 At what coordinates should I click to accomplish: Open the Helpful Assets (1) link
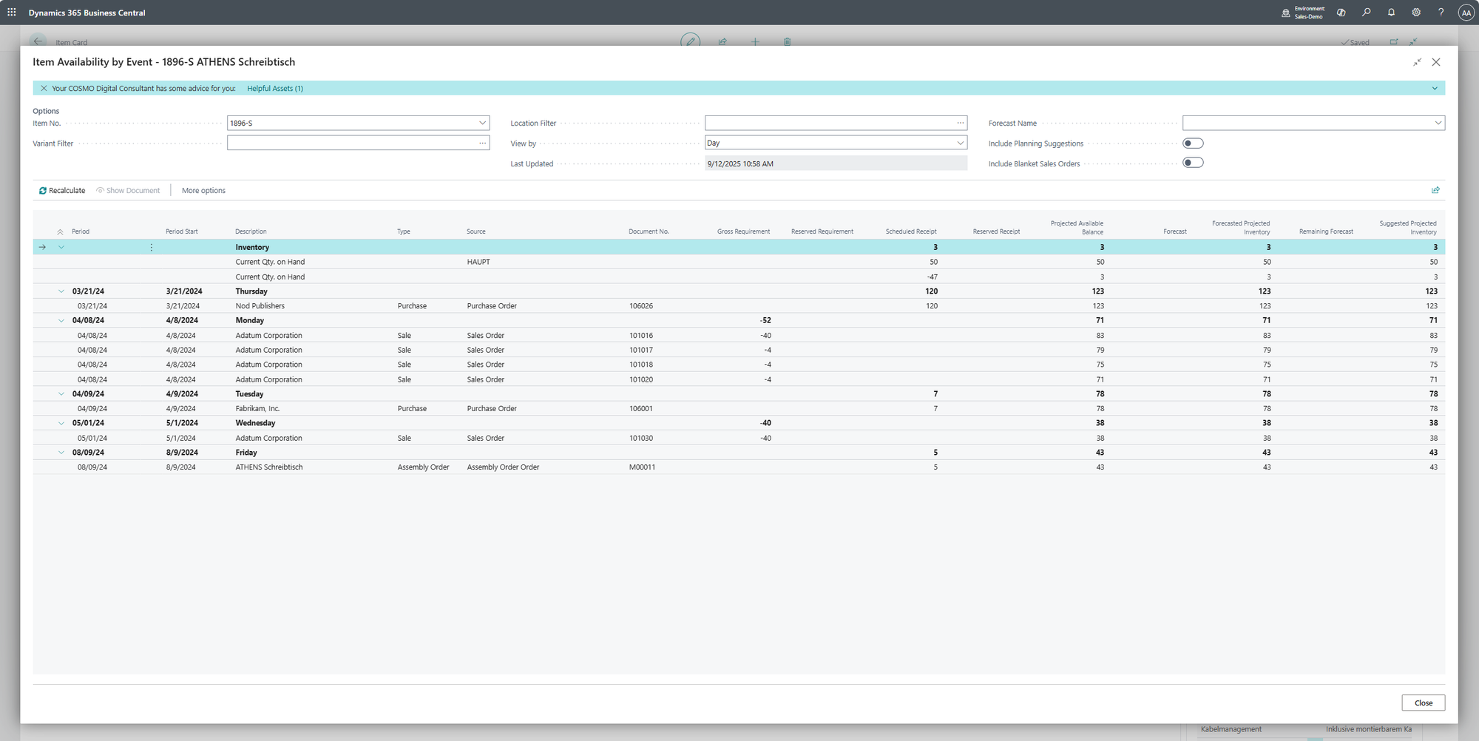pyautogui.click(x=274, y=88)
